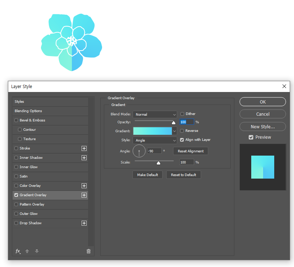Enable the Drop Shadow checkbox

[x=16, y=223]
